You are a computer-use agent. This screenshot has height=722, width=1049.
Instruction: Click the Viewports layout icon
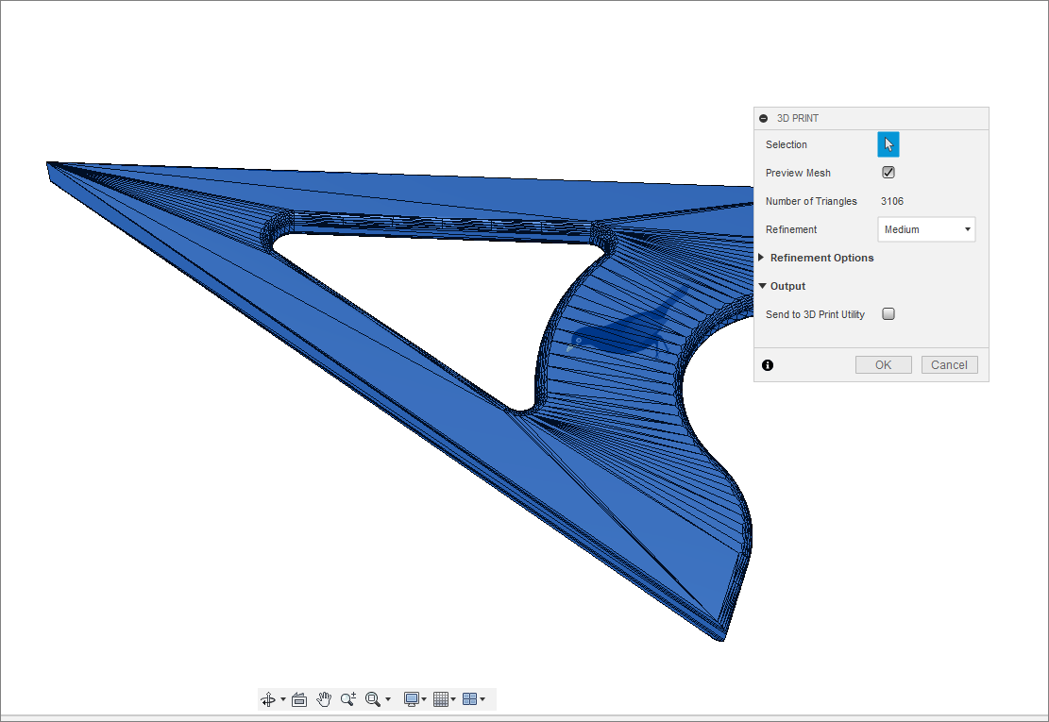coord(471,699)
